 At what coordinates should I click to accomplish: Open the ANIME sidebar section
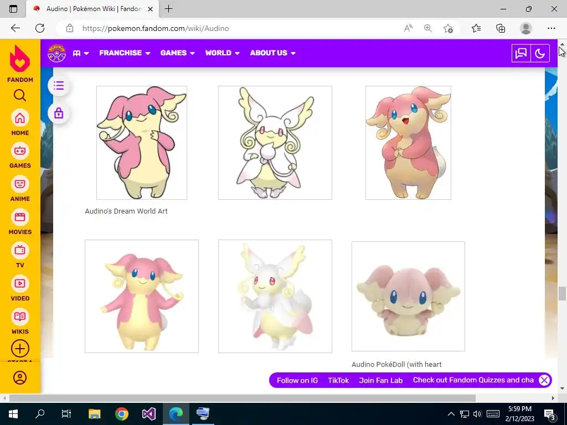coord(20,189)
